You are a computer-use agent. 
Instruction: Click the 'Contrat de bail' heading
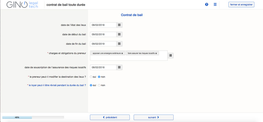click(132, 15)
